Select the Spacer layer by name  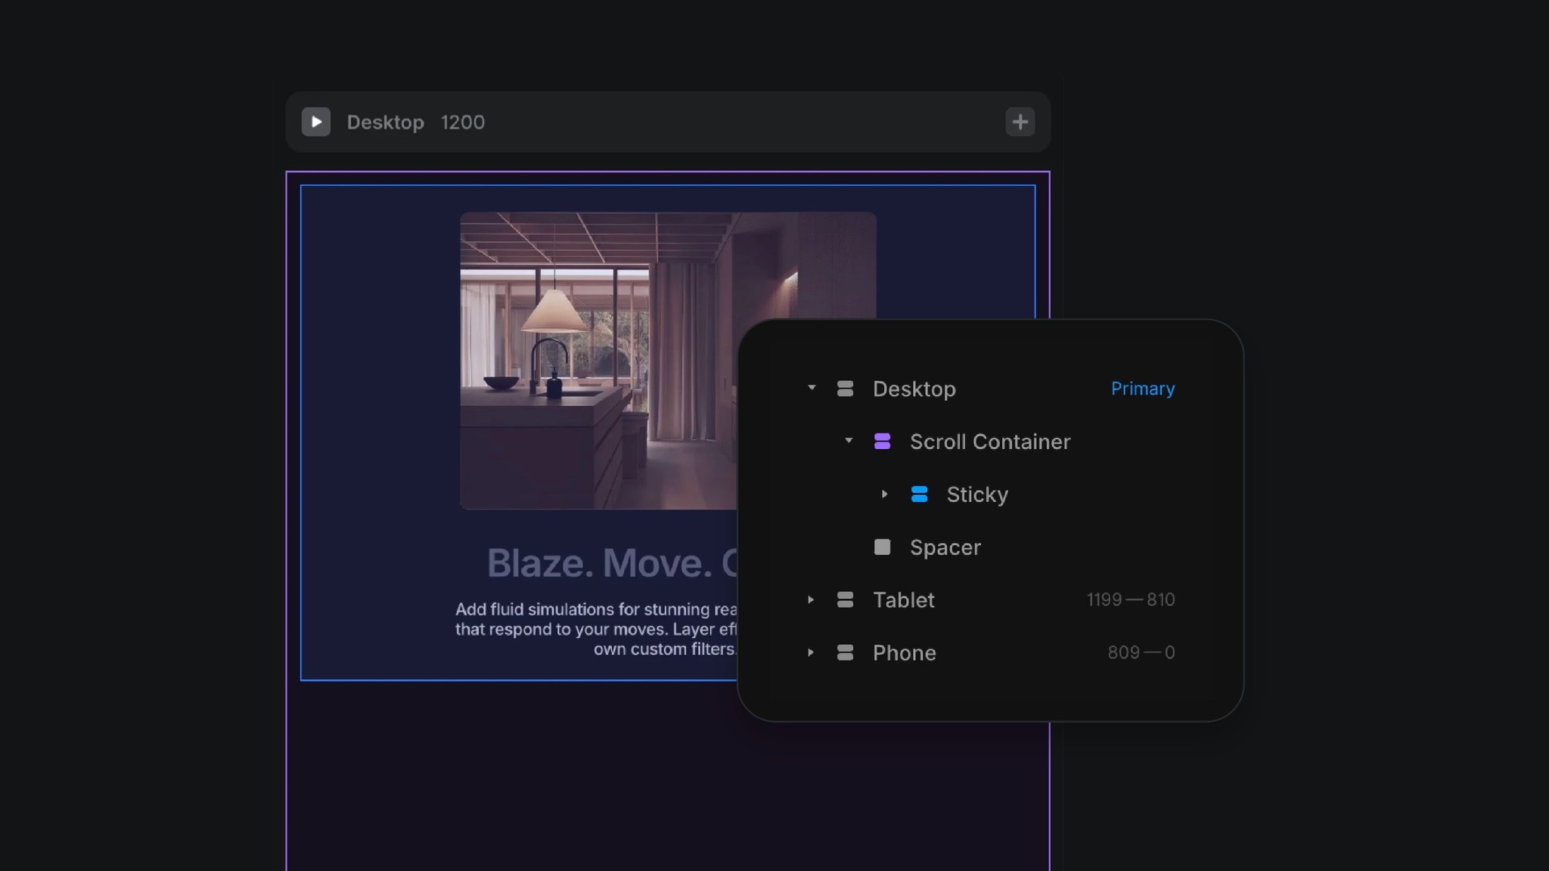(x=945, y=547)
